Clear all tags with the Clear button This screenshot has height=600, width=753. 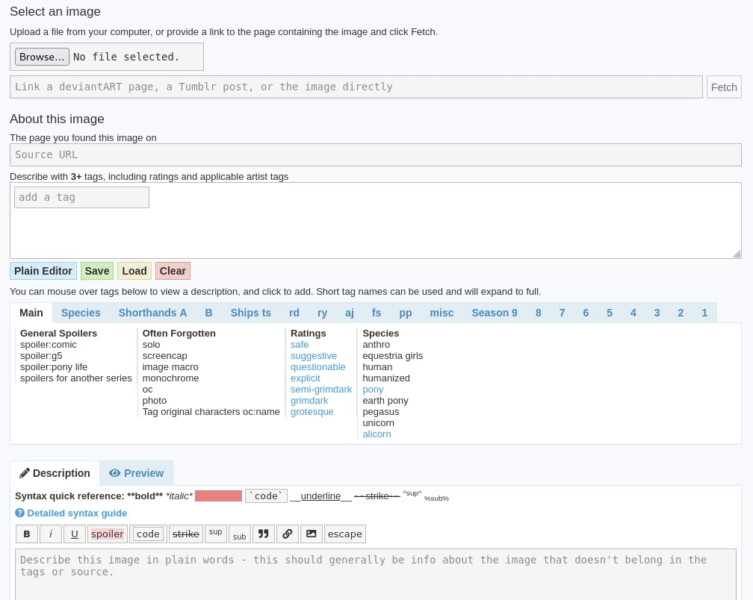(173, 271)
